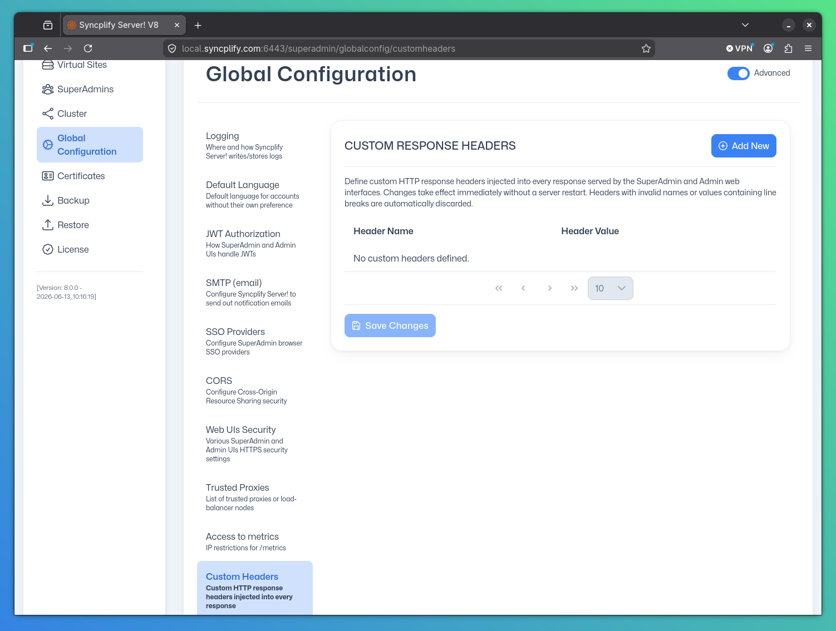836x631 pixels.
Task: Go to previous page of headers table
Action: coord(523,288)
